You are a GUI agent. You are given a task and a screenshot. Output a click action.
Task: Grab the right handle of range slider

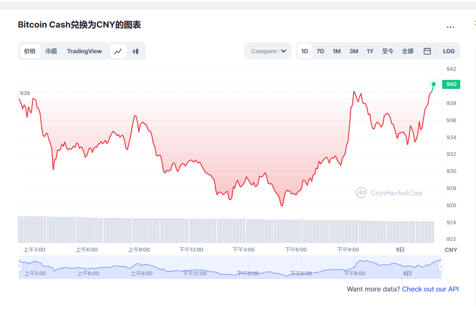tap(441, 267)
